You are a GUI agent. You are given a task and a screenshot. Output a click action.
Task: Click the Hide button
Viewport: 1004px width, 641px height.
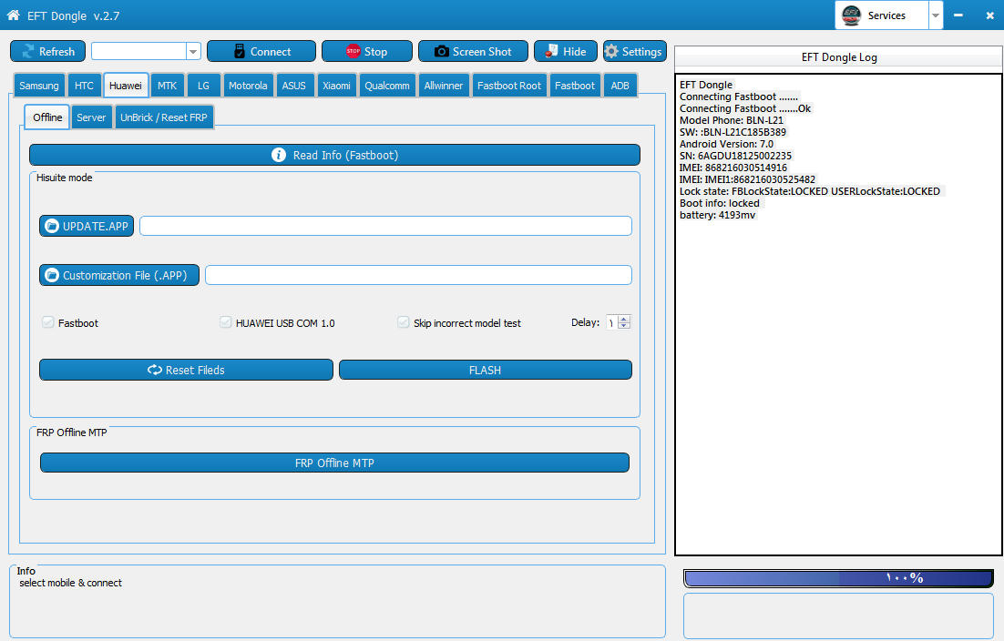(x=566, y=51)
